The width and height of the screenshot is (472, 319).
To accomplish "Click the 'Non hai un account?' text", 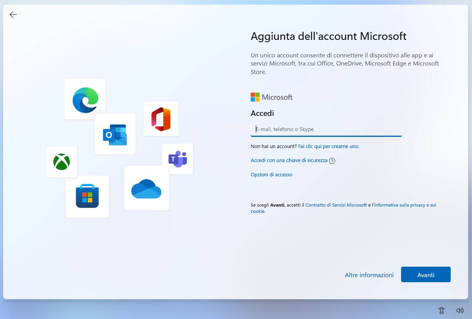I will point(274,147).
